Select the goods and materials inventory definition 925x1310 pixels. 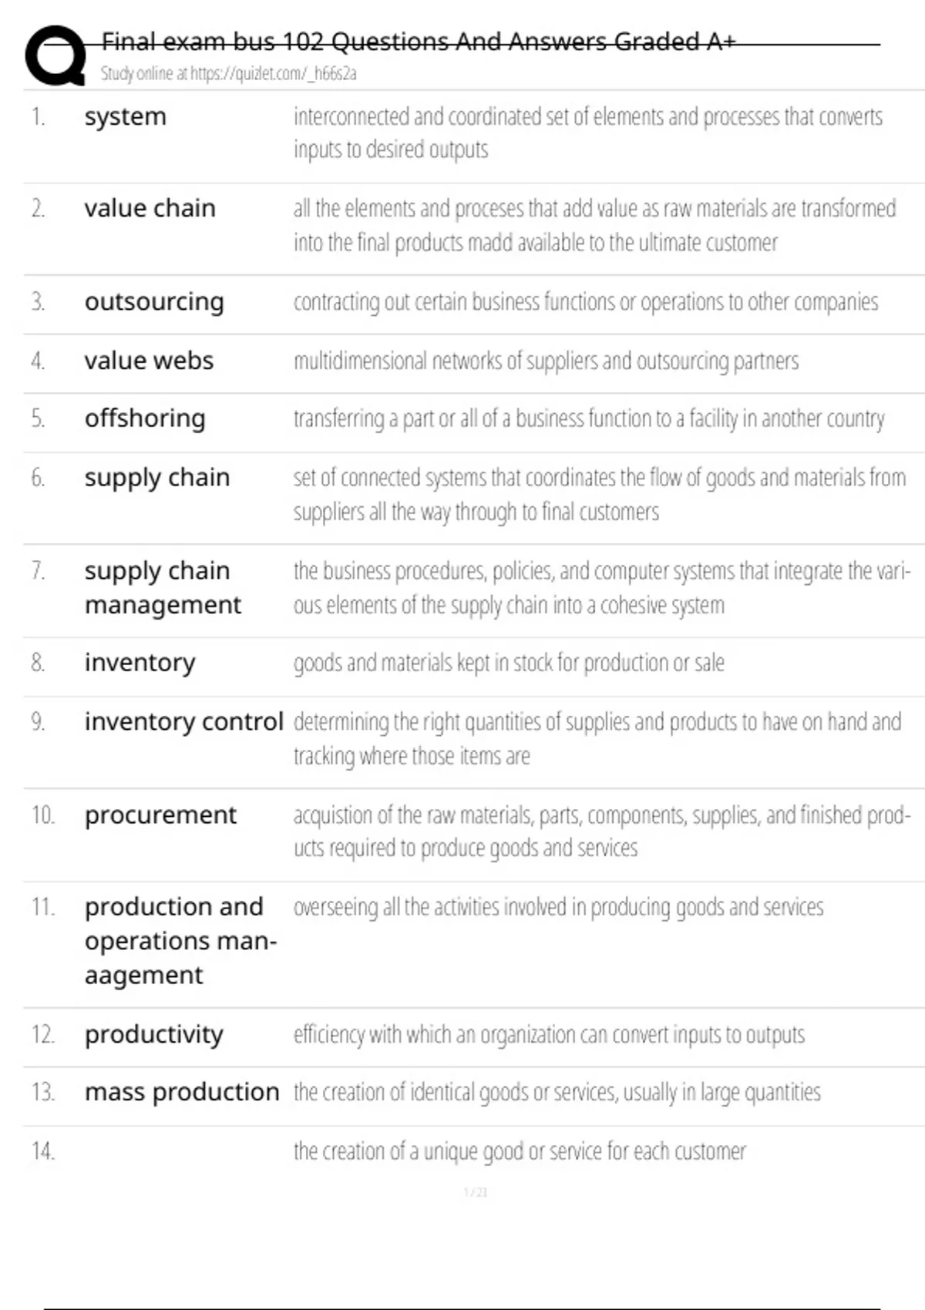click(508, 663)
